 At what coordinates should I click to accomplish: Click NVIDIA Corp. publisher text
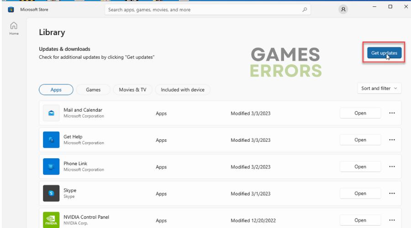coord(75,223)
